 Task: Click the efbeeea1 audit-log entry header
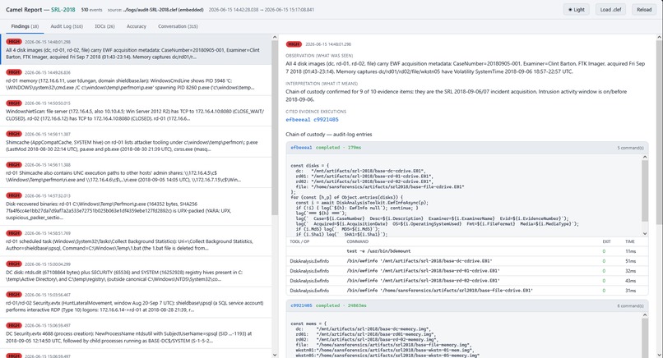pyautogui.click(x=466, y=148)
